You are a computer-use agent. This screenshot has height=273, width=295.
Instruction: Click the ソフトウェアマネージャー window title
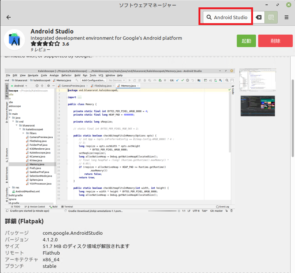pyautogui.click(x=148, y=5)
